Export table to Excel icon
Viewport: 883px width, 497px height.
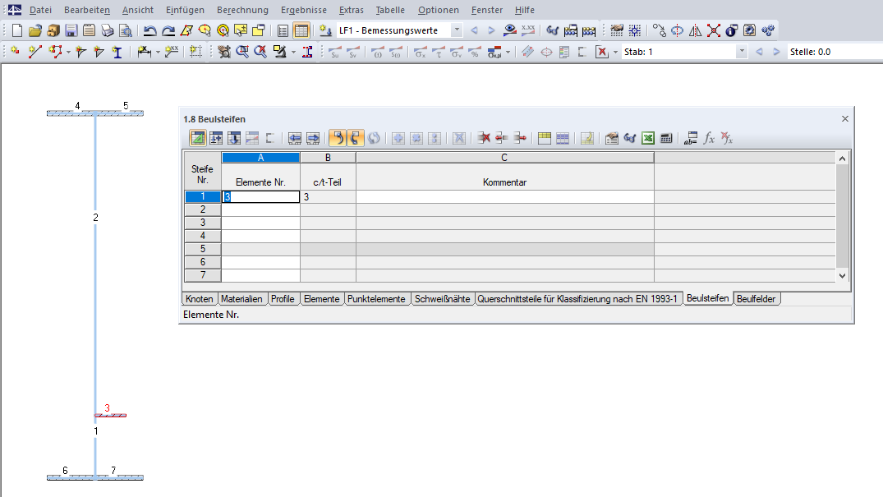coord(648,138)
